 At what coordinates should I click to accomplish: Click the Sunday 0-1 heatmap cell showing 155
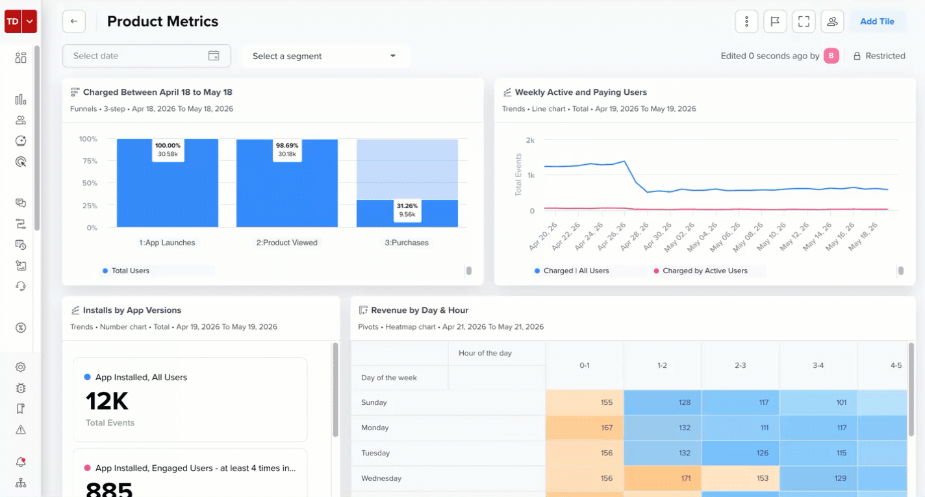coord(585,402)
